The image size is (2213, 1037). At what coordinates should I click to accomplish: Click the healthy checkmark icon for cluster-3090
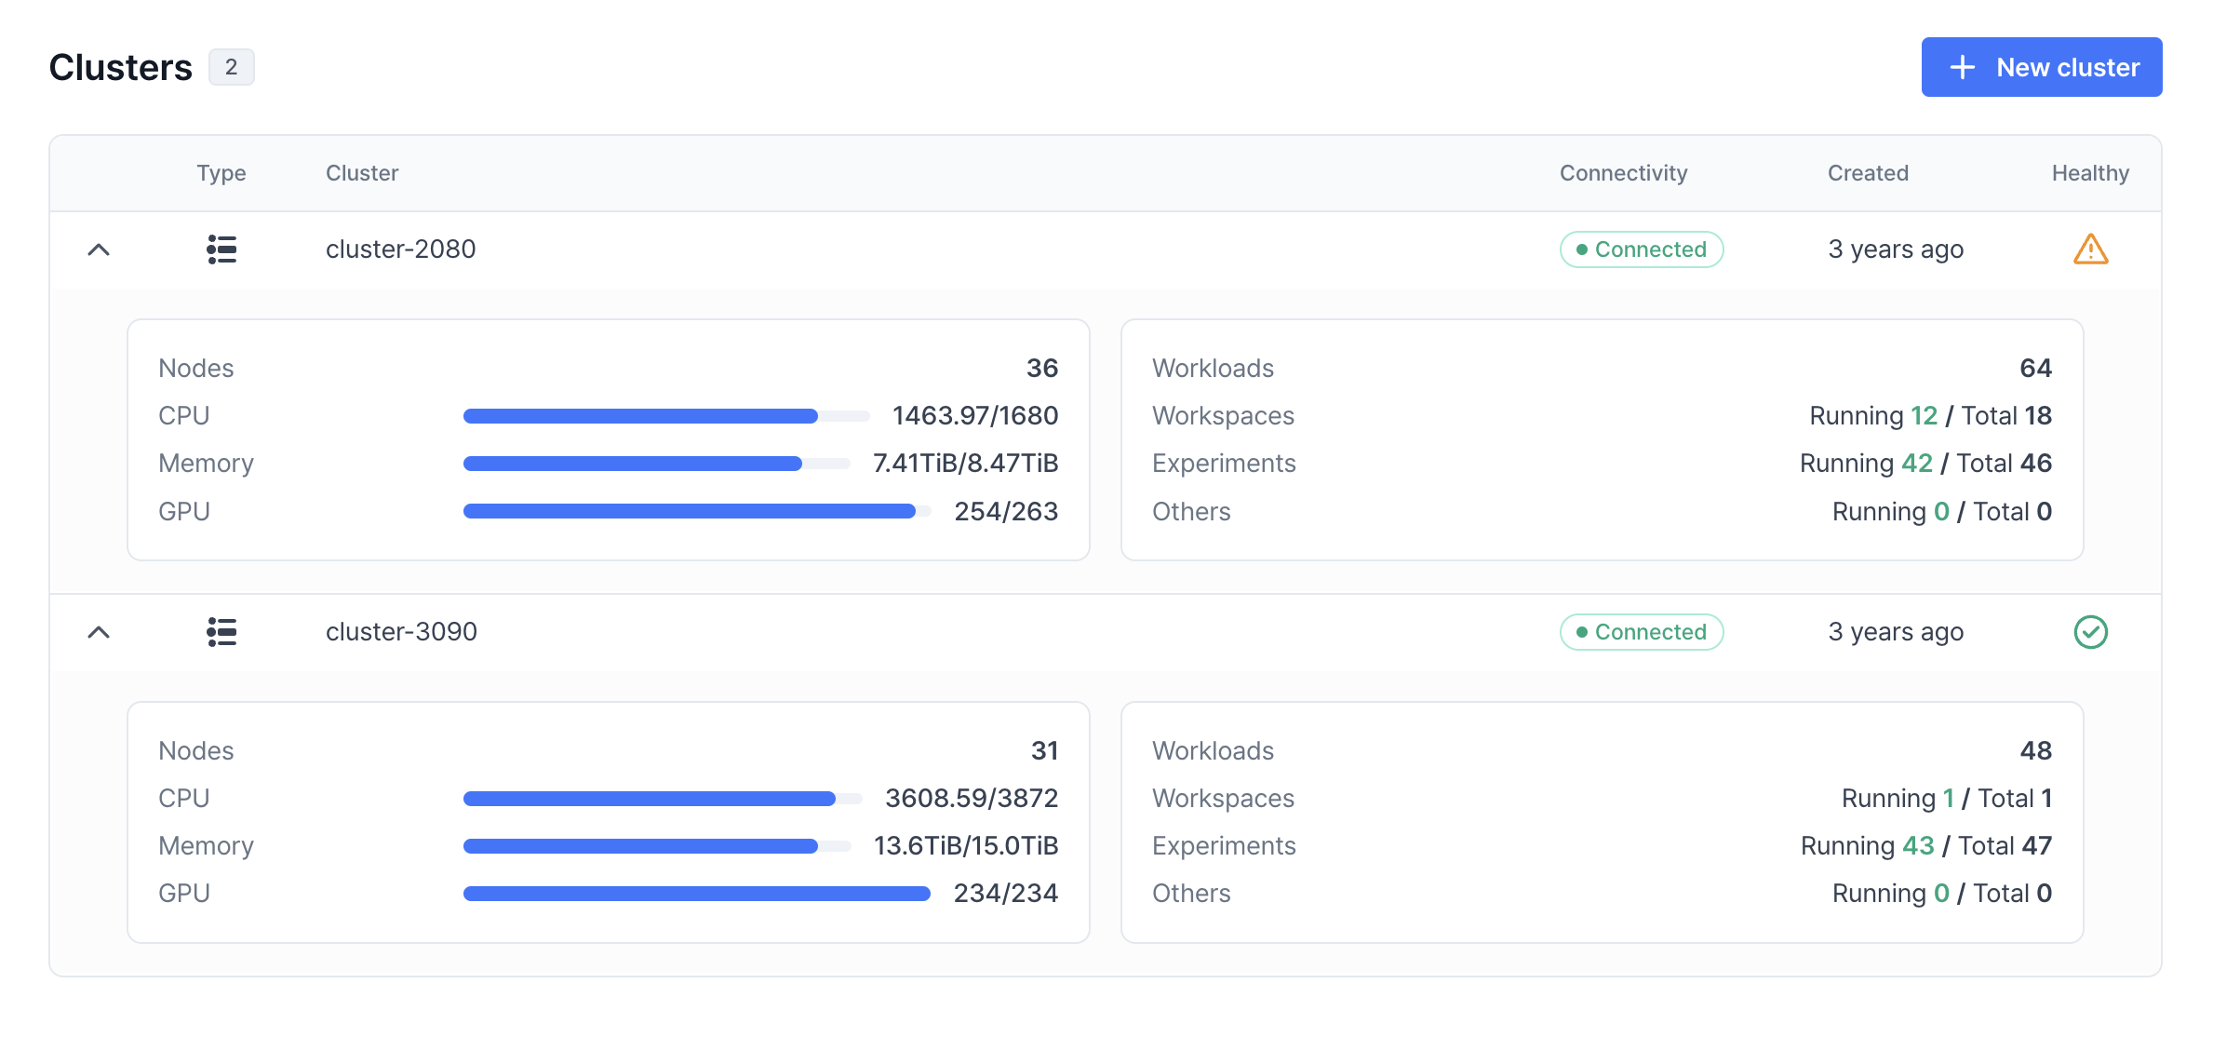(2090, 632)
